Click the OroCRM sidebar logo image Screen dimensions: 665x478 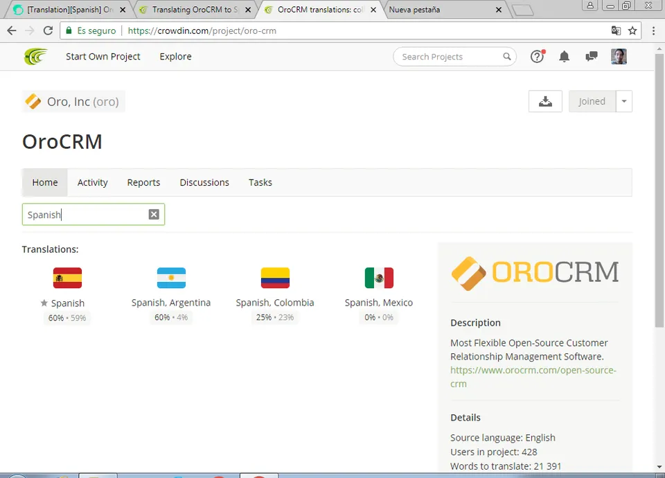coord(535,273)
